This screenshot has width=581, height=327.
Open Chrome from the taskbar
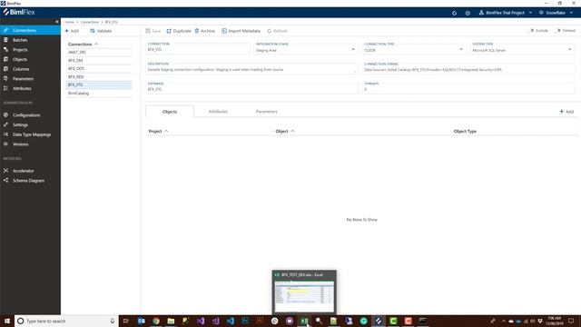156,321
